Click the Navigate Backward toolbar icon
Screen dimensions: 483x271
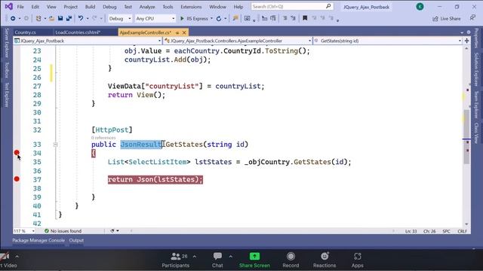13,19
